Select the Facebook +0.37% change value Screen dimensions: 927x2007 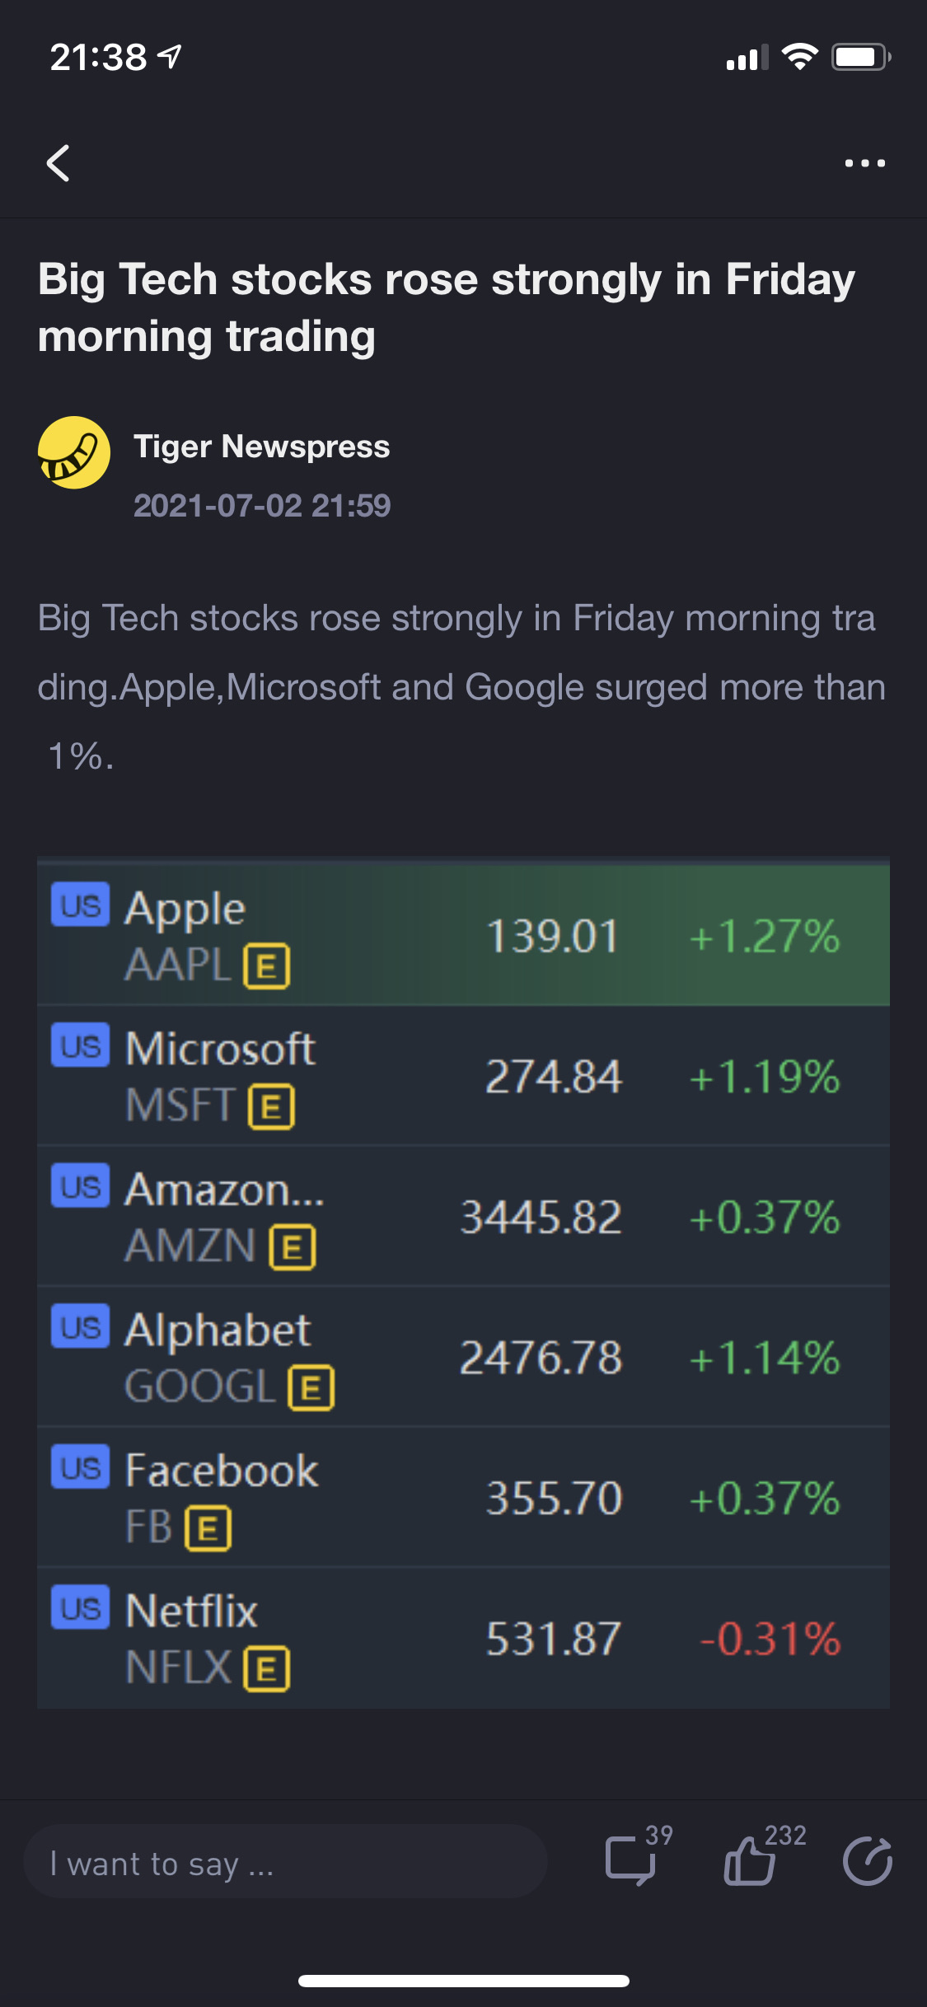coord(765,1498)
